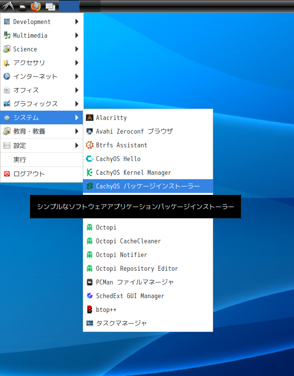The image size is (294, 376).
Task: Launch Octopi Repository Editor entry
Action: click(148, 268)
